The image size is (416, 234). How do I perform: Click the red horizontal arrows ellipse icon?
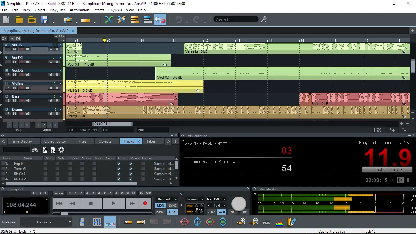(x=185, y=222)
